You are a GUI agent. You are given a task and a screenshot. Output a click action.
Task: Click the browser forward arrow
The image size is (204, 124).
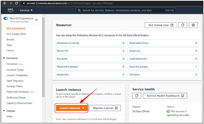pos(11,3)
